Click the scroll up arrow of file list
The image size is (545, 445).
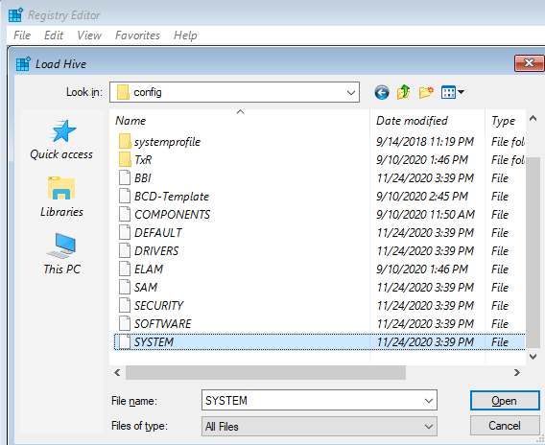(x=533, y=119)
